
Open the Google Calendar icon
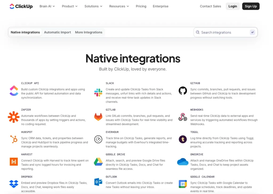coord(183,184)
